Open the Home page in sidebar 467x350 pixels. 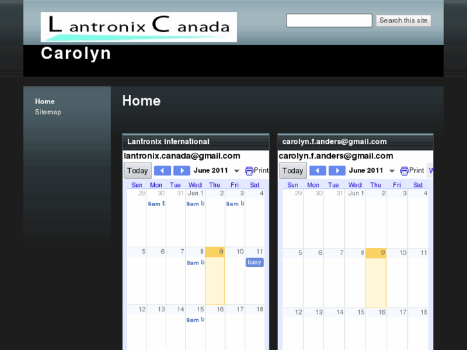pos(45,101)
